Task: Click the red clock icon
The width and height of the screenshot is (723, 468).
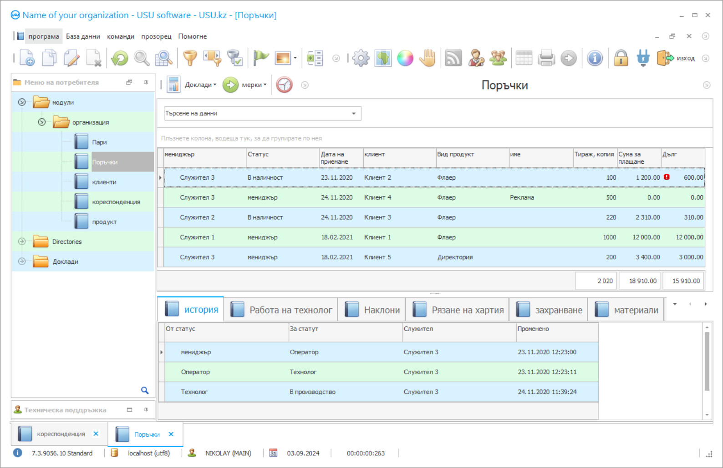Action: tap(284, 85)
